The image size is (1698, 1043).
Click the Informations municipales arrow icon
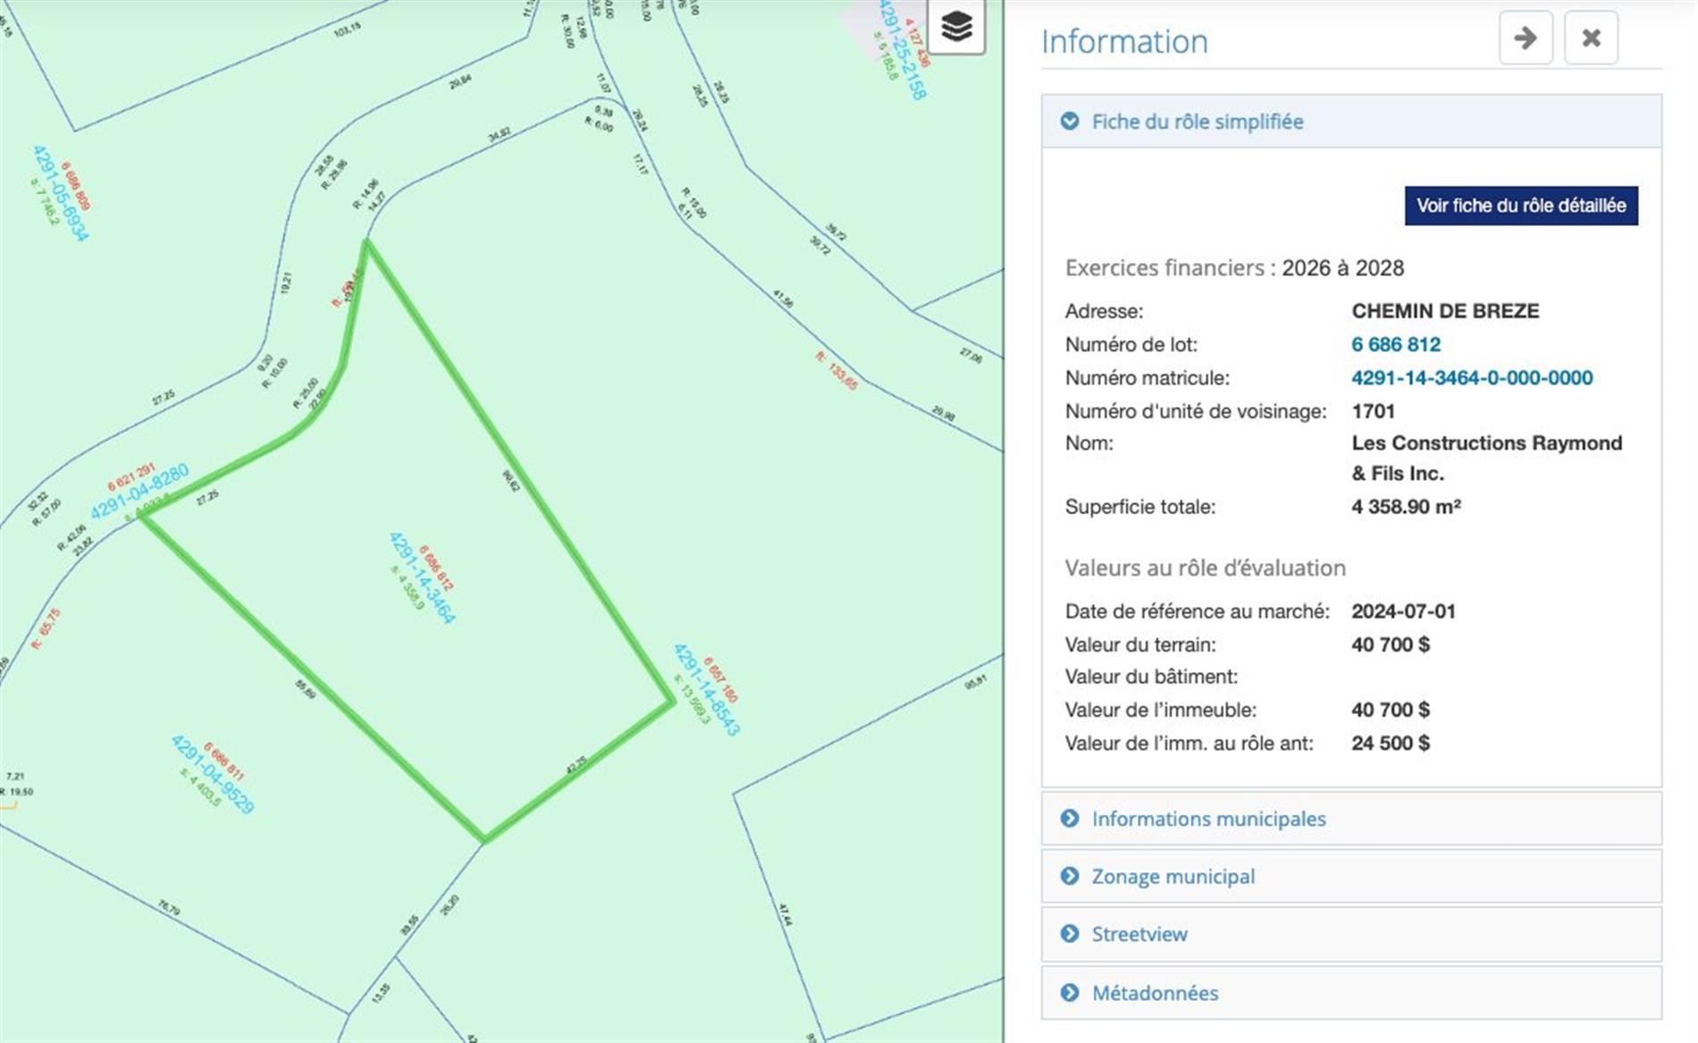[x=1069, y=819]
